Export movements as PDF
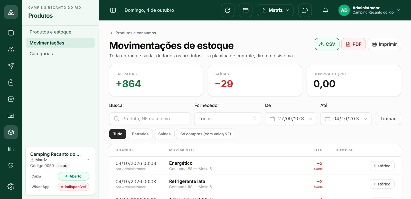This screenshot has height=199, width=411. click(x=353, y=44)
